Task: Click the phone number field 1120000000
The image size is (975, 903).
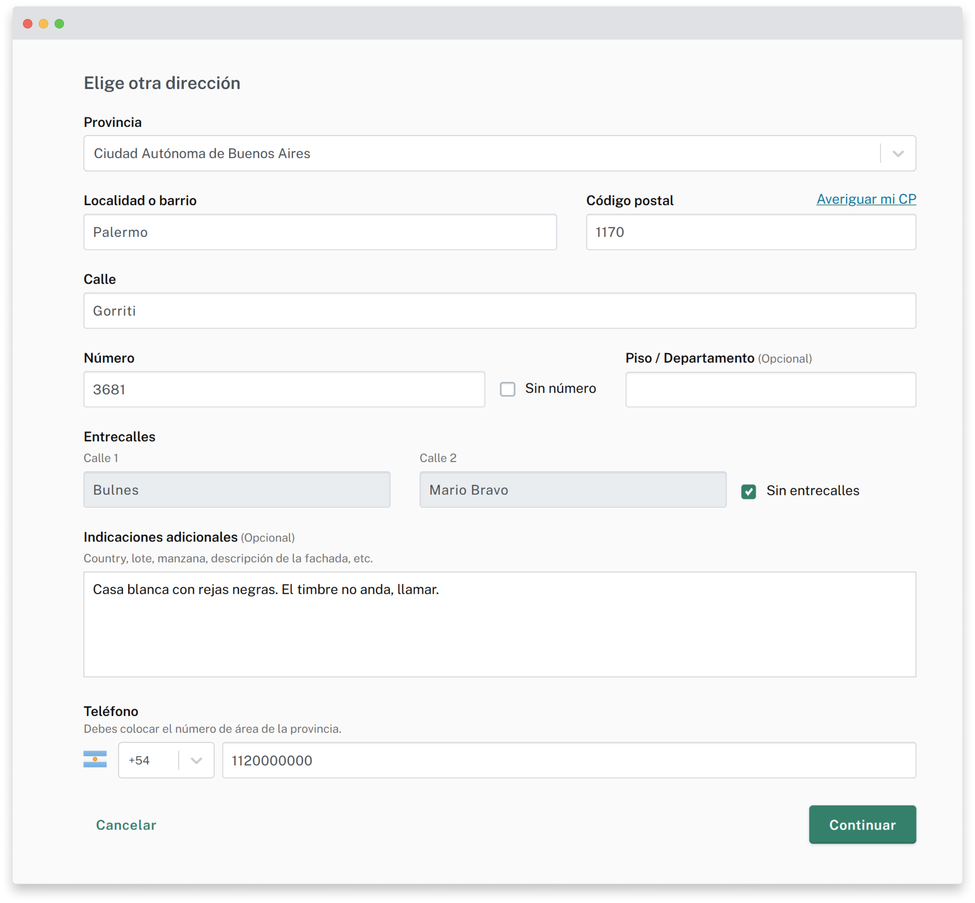Action: point(569,760)
